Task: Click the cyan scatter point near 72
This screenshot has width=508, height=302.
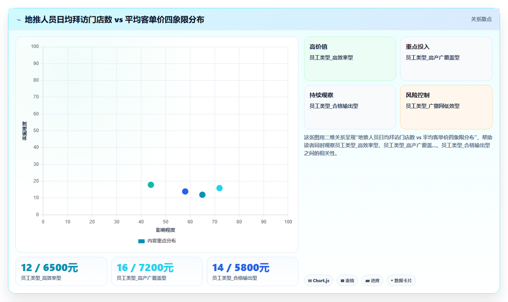Action: pos(219,188)
